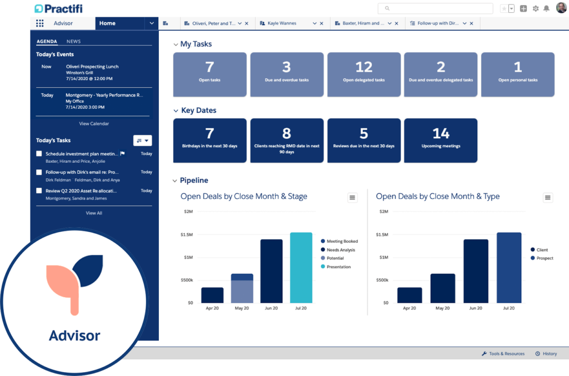The height and width of the screenshot is (376, 569).
Task: Click View All under Today's Tasks
Action: click(x=93, y=213)
